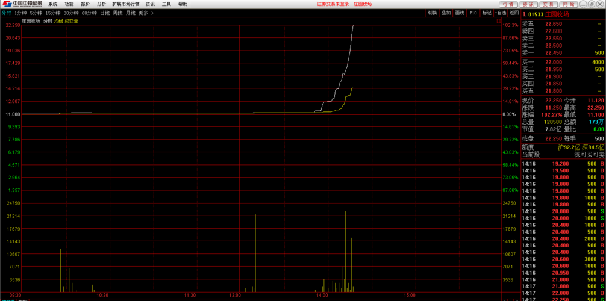Viewport: 606px width, 301px height.
Task: Click the 行情 button at top right
Action: (x=508, y=4)
